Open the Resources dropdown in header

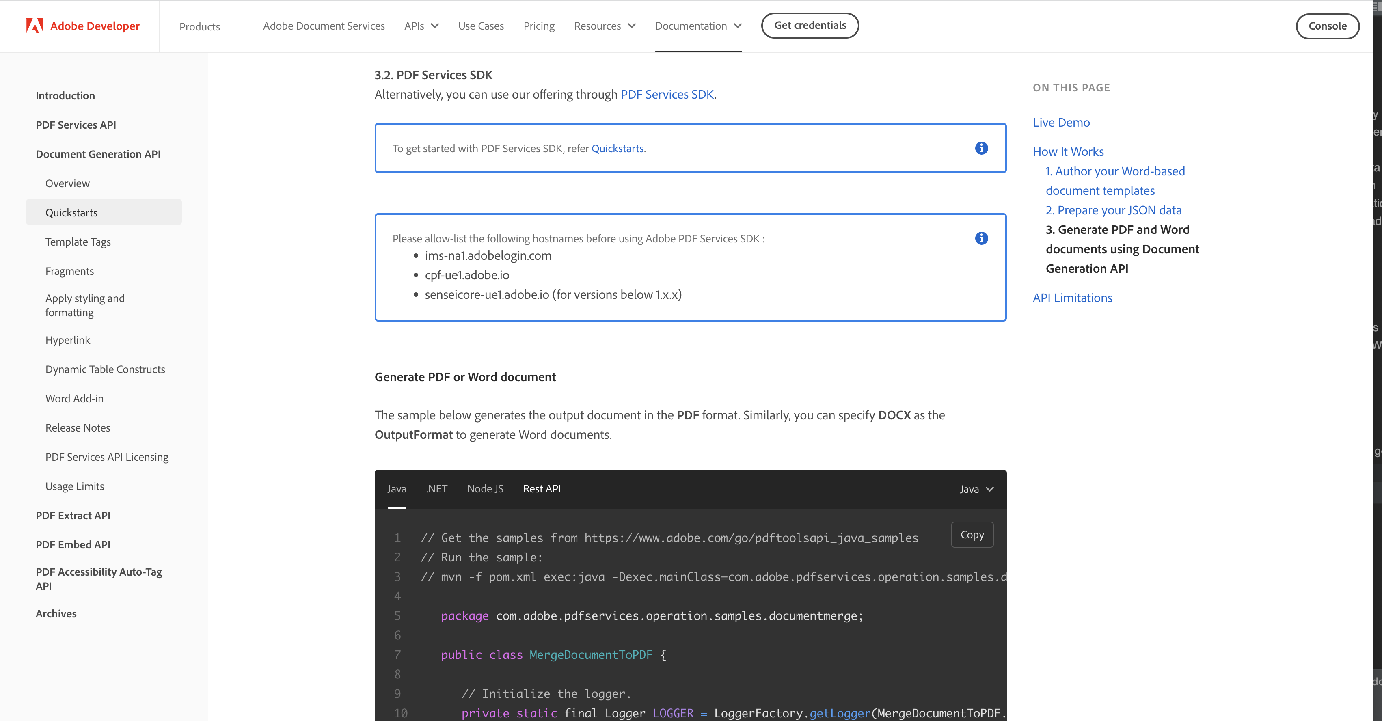click(604, 26)
